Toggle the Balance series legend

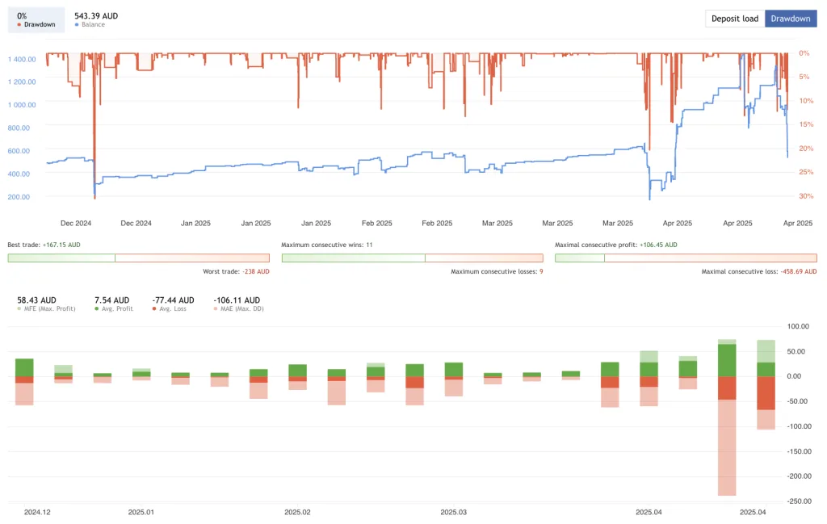pos(93,24)
